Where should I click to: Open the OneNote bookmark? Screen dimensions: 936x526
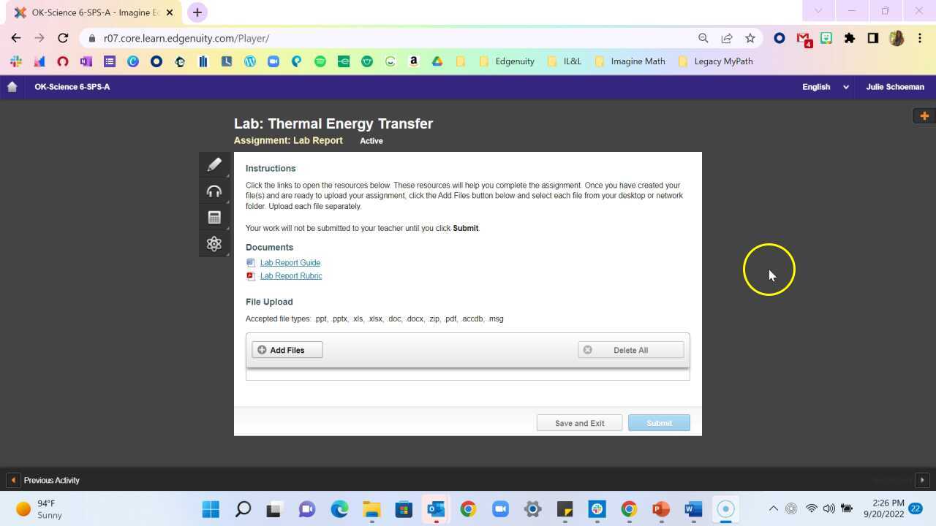pos(86,61)
